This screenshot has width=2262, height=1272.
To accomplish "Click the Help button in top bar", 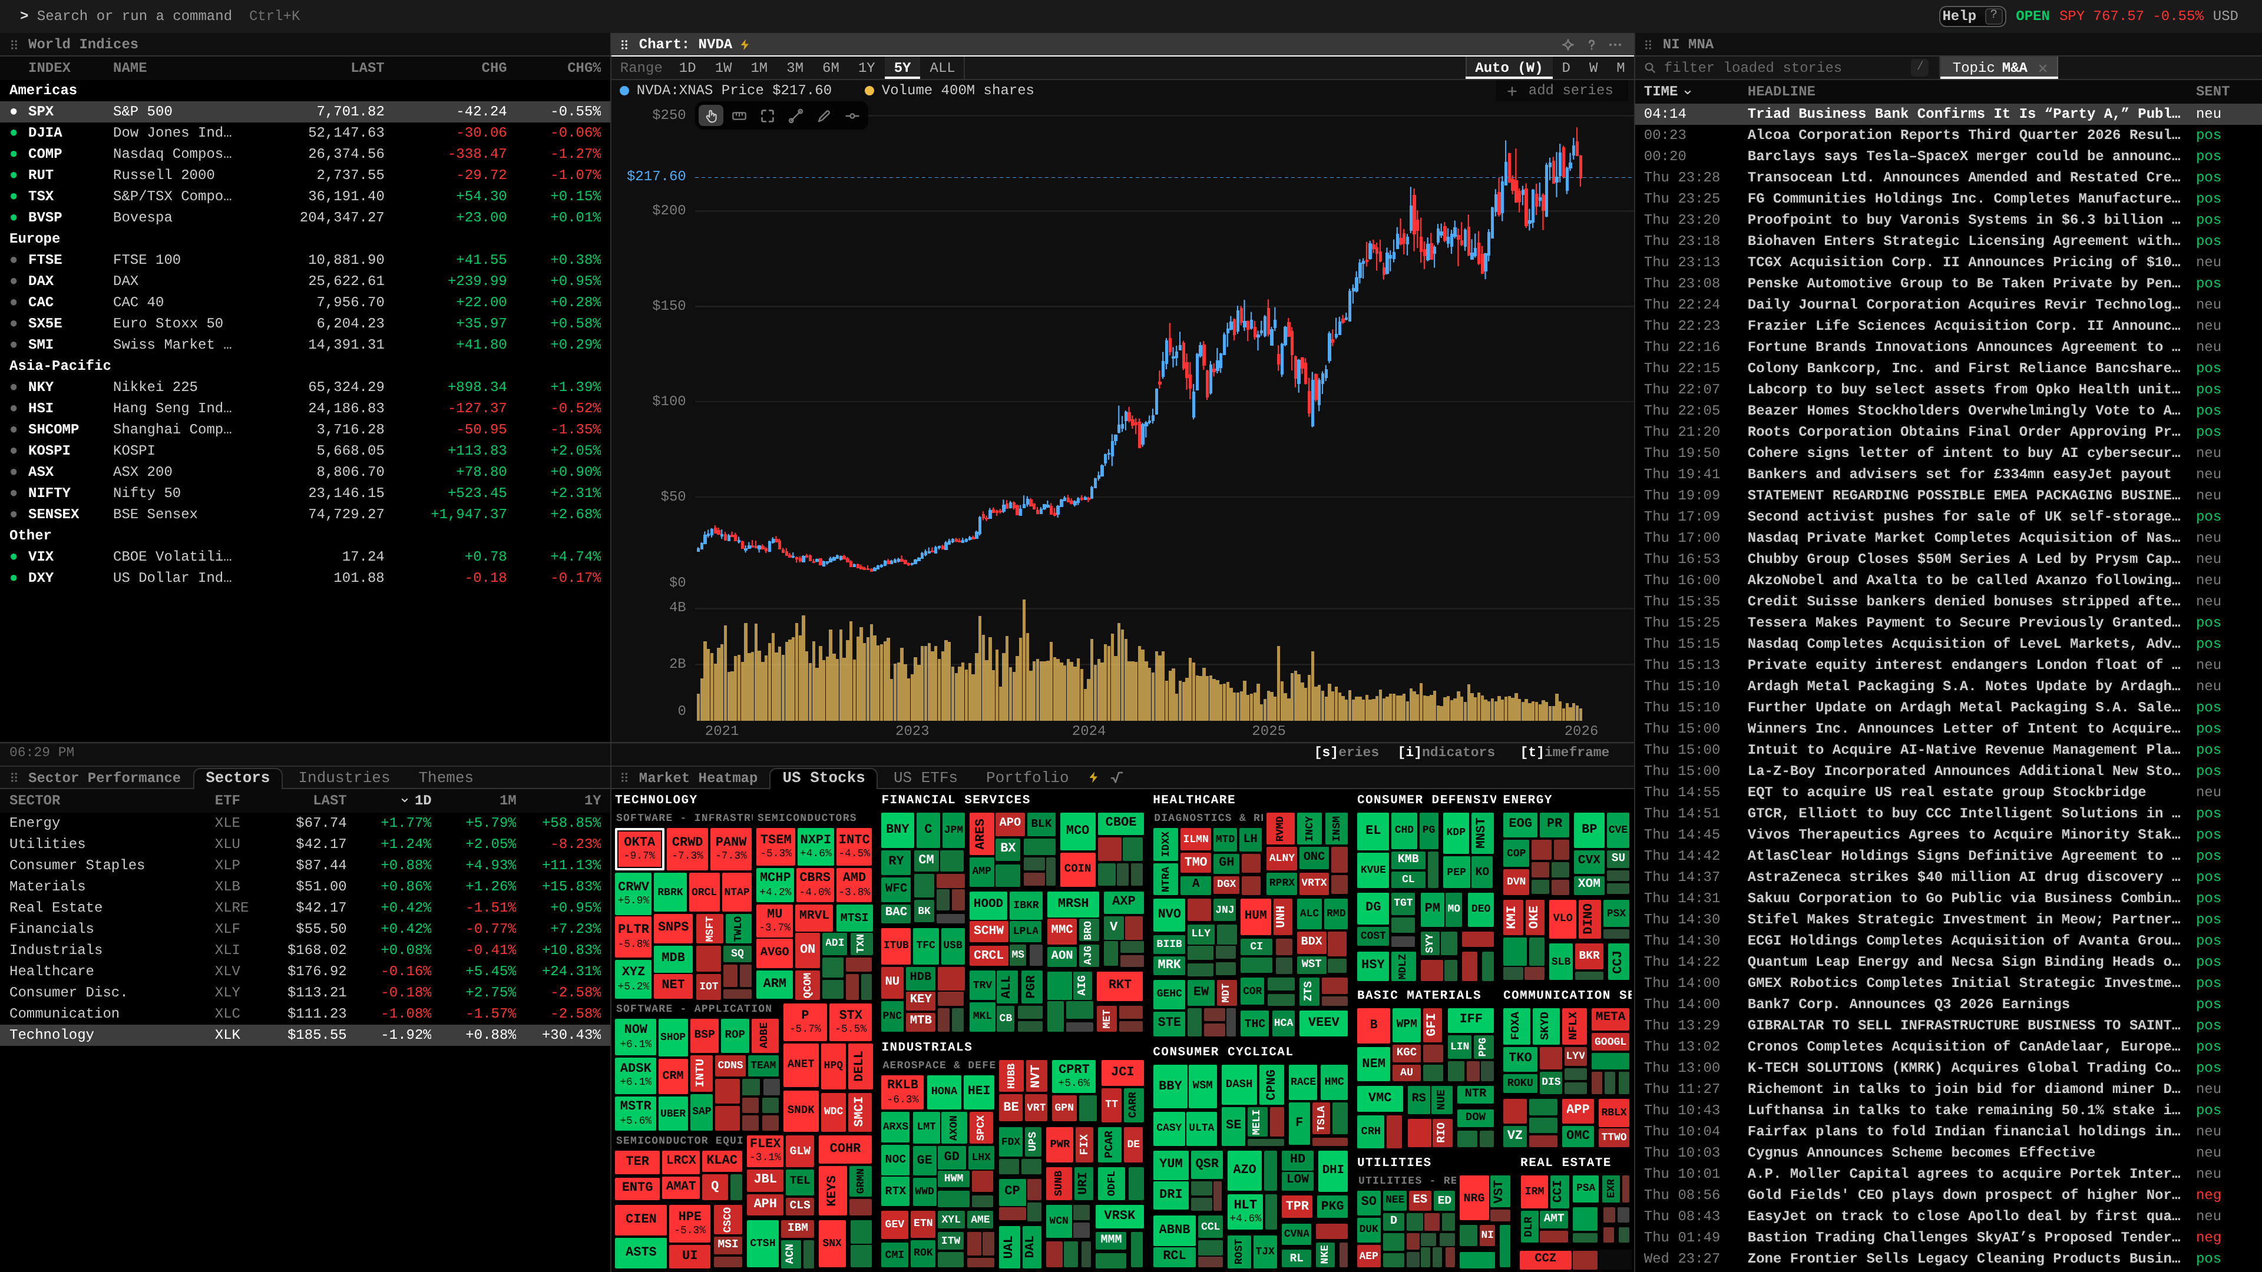I will coord(1972,16).
